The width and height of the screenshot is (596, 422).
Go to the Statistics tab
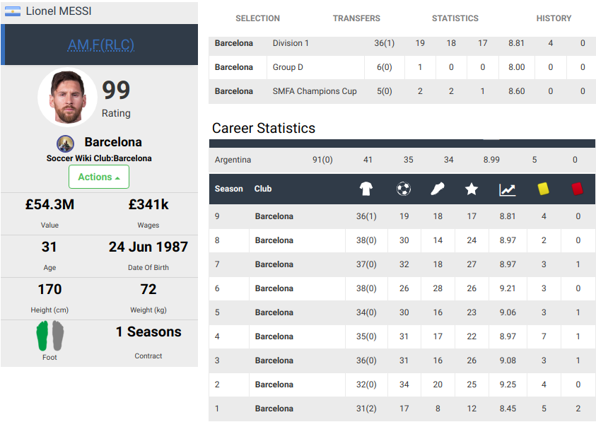click(x=455, y=18)
